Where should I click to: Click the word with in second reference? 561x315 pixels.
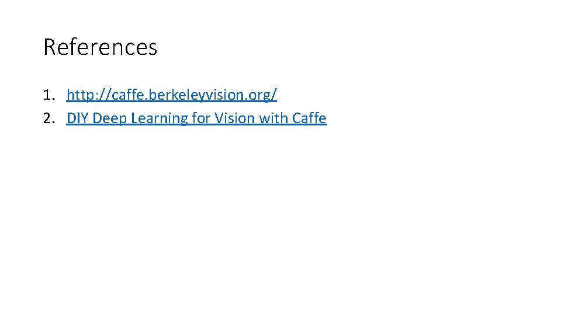tap(273, 118)
